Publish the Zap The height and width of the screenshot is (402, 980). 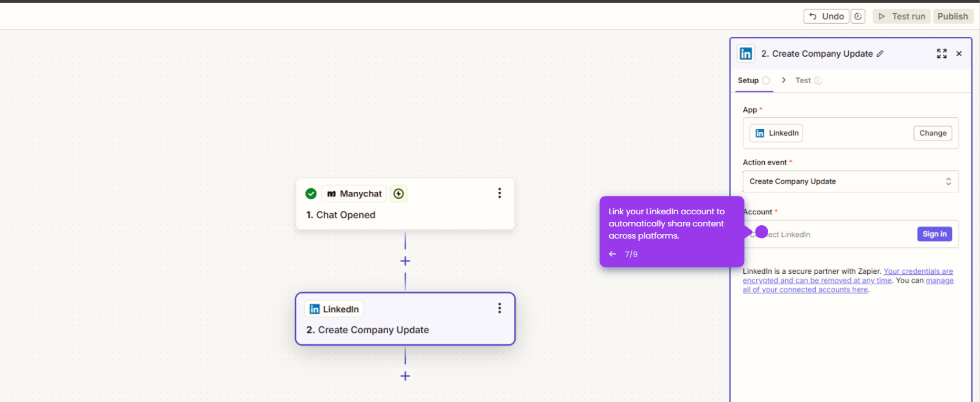point(952,16)
